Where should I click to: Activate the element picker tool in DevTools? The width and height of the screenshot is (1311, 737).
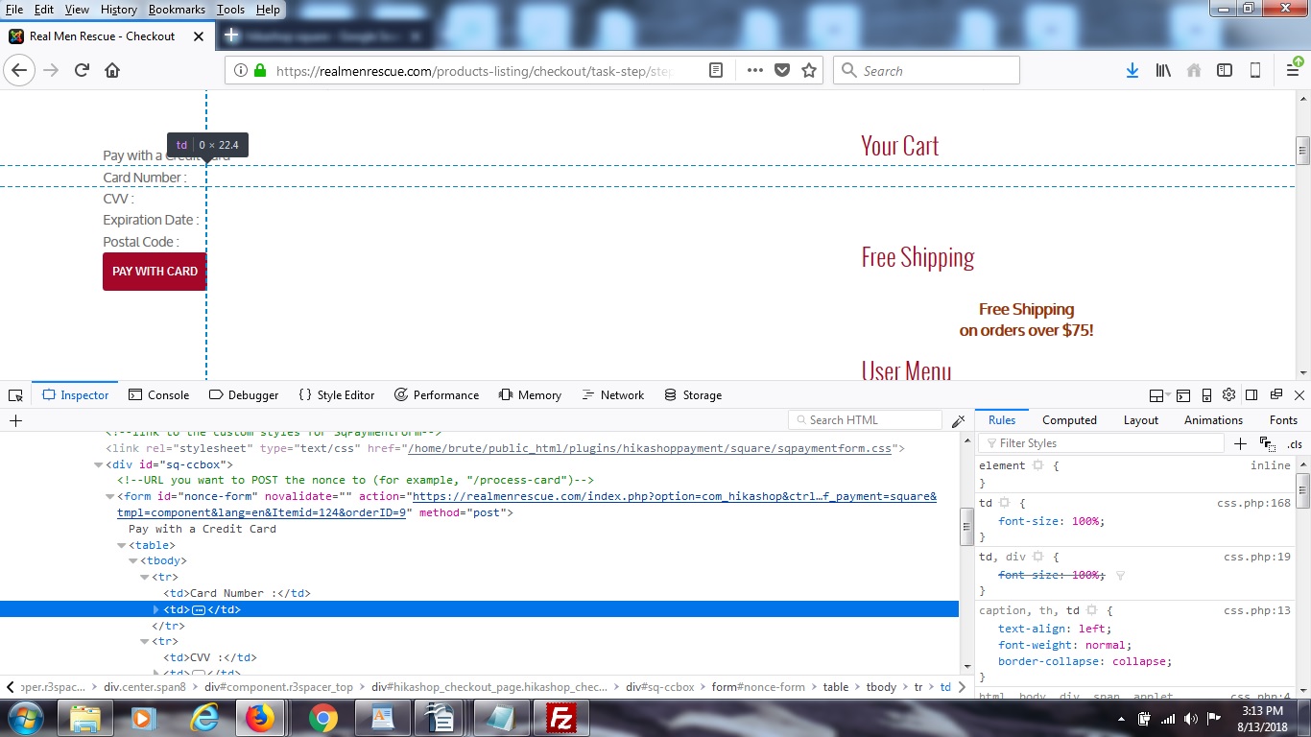click(15, 395)
